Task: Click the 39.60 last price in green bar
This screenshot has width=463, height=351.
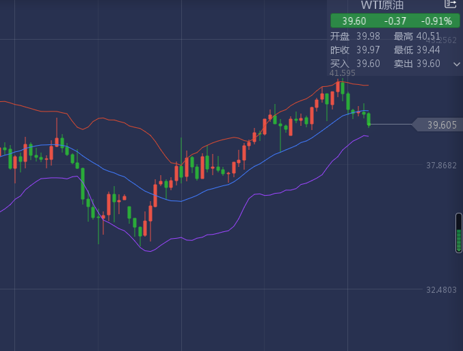Action: point(345,22)
